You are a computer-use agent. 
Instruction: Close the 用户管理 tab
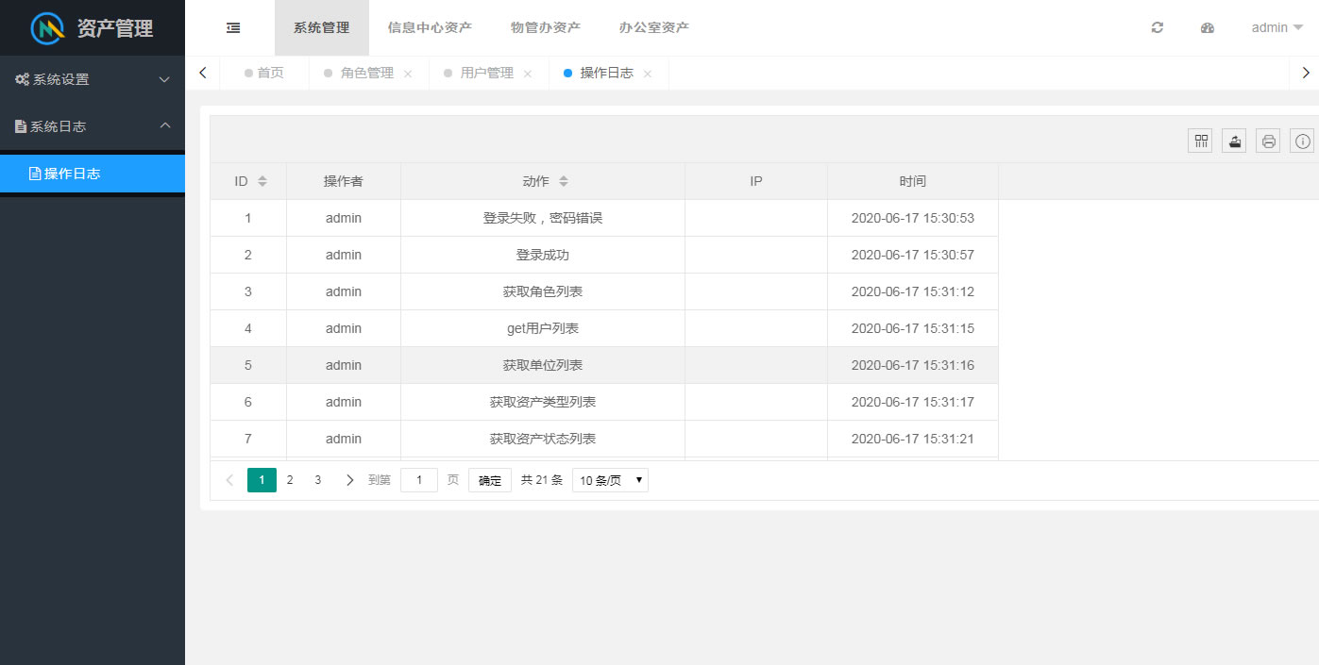528,74
